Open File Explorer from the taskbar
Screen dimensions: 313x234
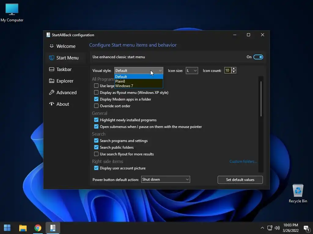coord(23,228)
